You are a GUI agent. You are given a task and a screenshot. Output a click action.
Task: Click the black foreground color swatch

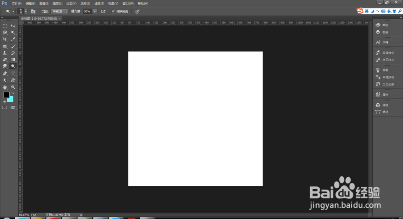6,95
